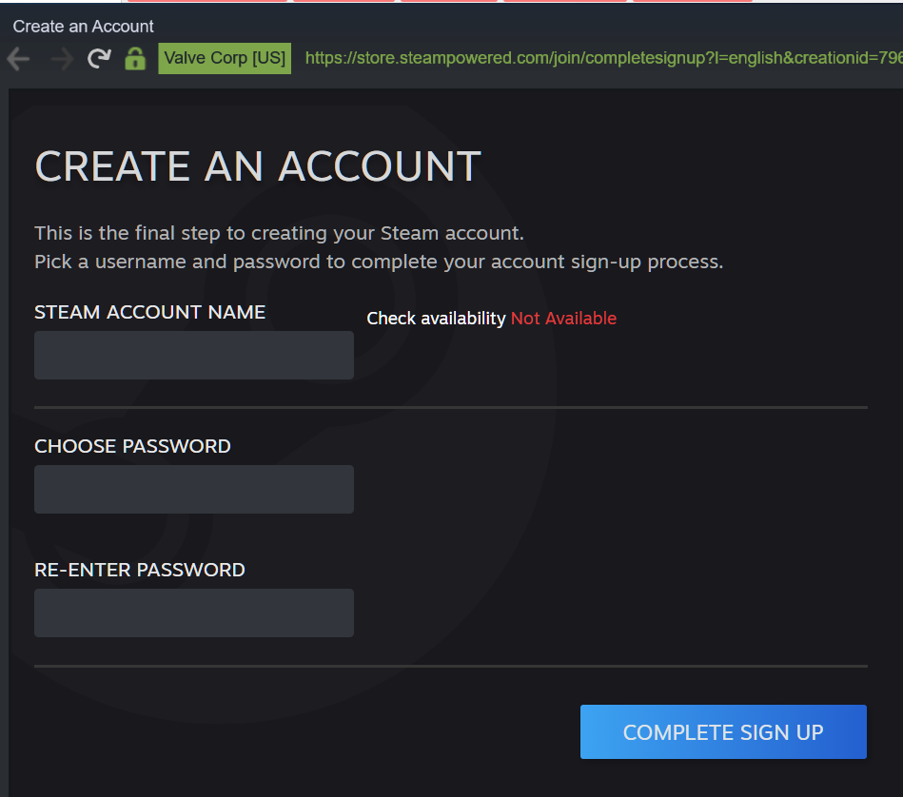Click the CREATE AN ACCOUNT page heading

258,166
